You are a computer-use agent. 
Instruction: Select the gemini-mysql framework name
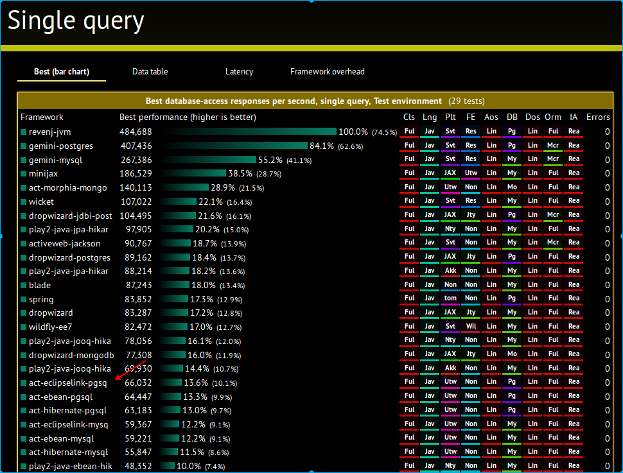pyautogui.click(x=56, y=160)
